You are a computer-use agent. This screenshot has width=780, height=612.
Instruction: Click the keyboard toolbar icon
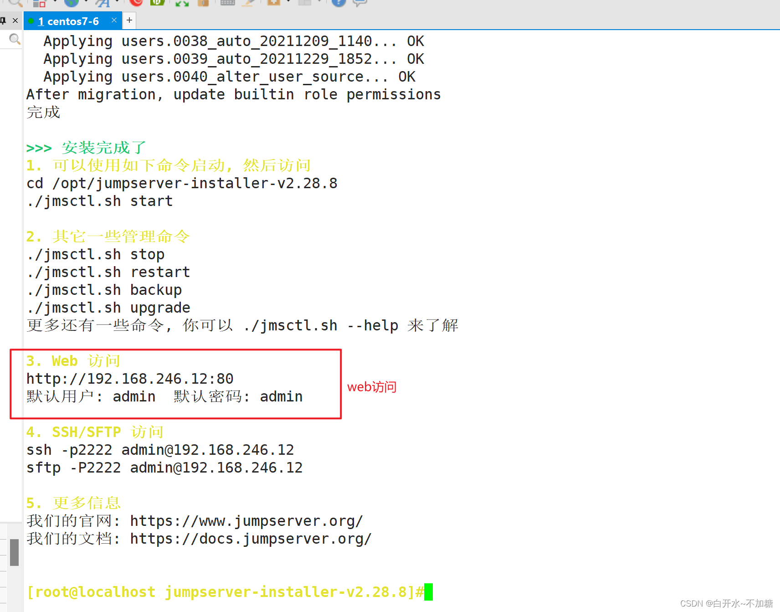click(227, 3)
